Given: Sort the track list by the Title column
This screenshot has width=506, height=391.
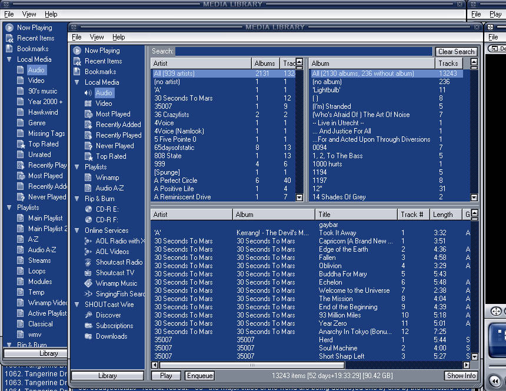Looking at the screenshot, I should click(357, 215).
